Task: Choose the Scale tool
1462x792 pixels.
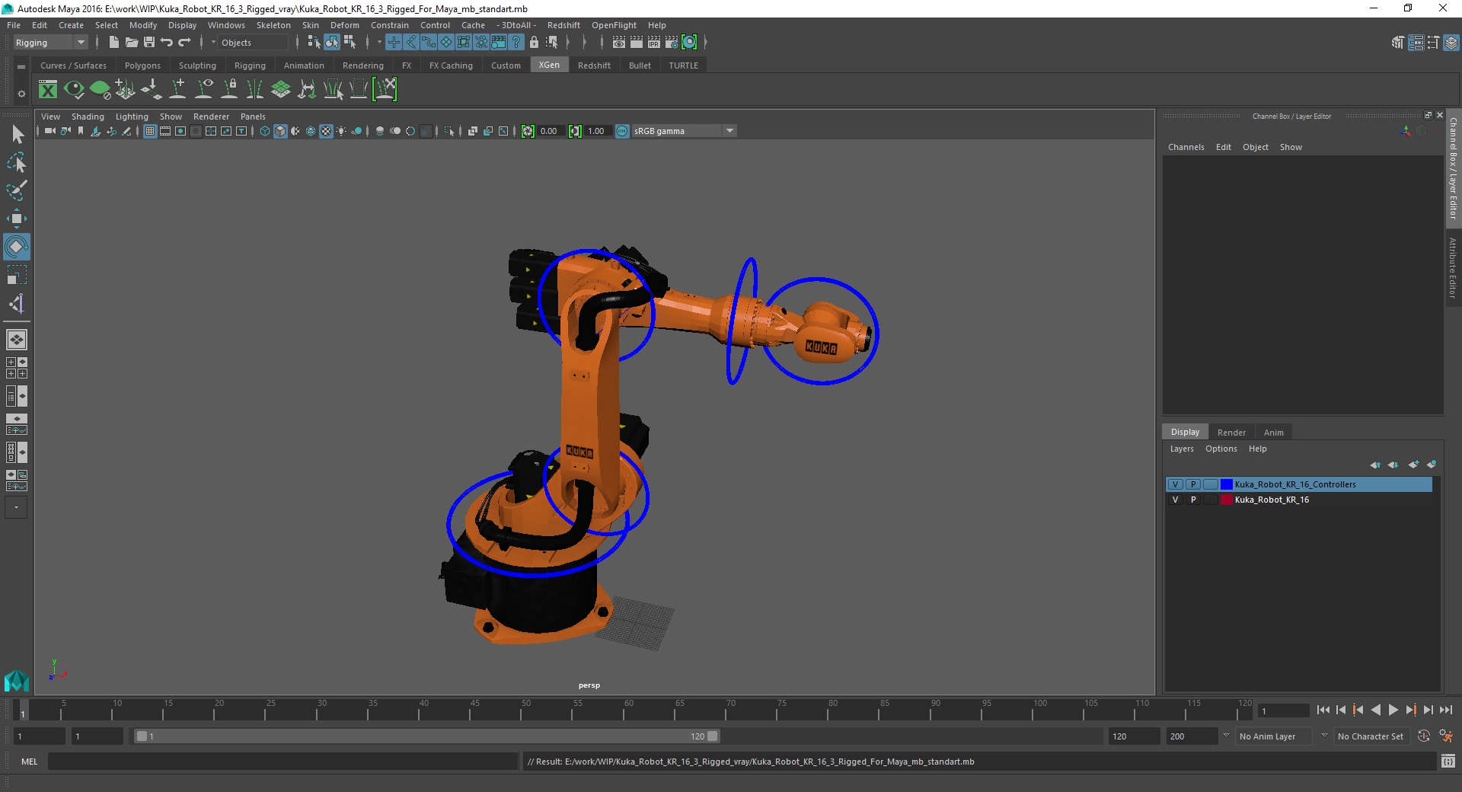Action: (17, 275)
